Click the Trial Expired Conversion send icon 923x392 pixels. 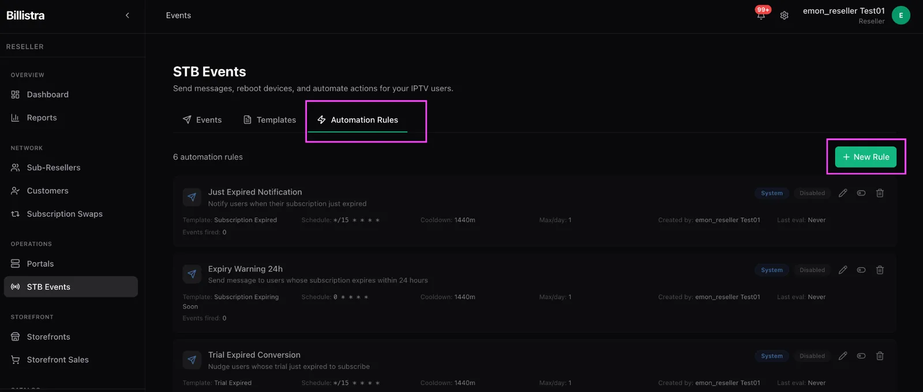tap(192, 360)
